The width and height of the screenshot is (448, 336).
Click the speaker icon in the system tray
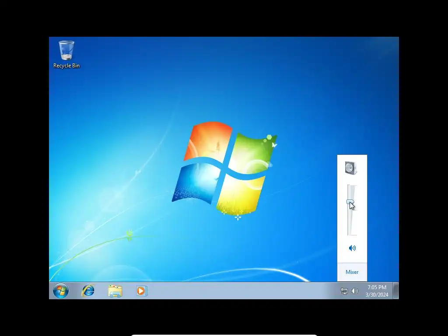pos(354,291)
